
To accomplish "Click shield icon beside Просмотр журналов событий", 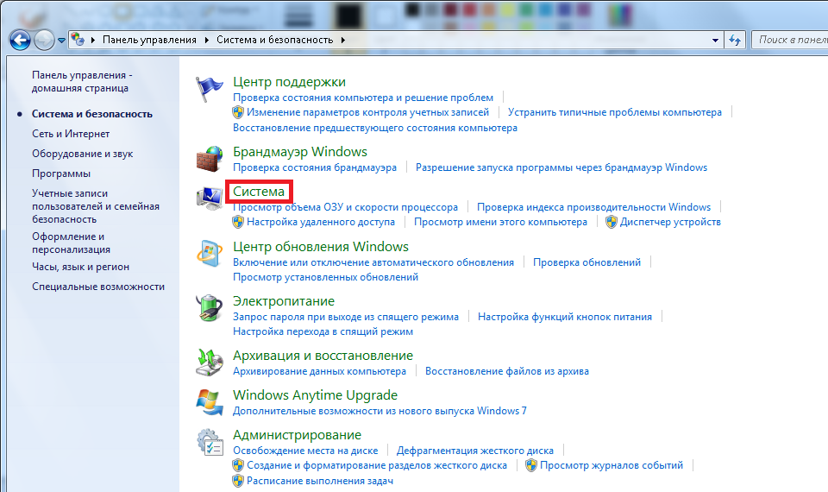I will coord(531,465).
